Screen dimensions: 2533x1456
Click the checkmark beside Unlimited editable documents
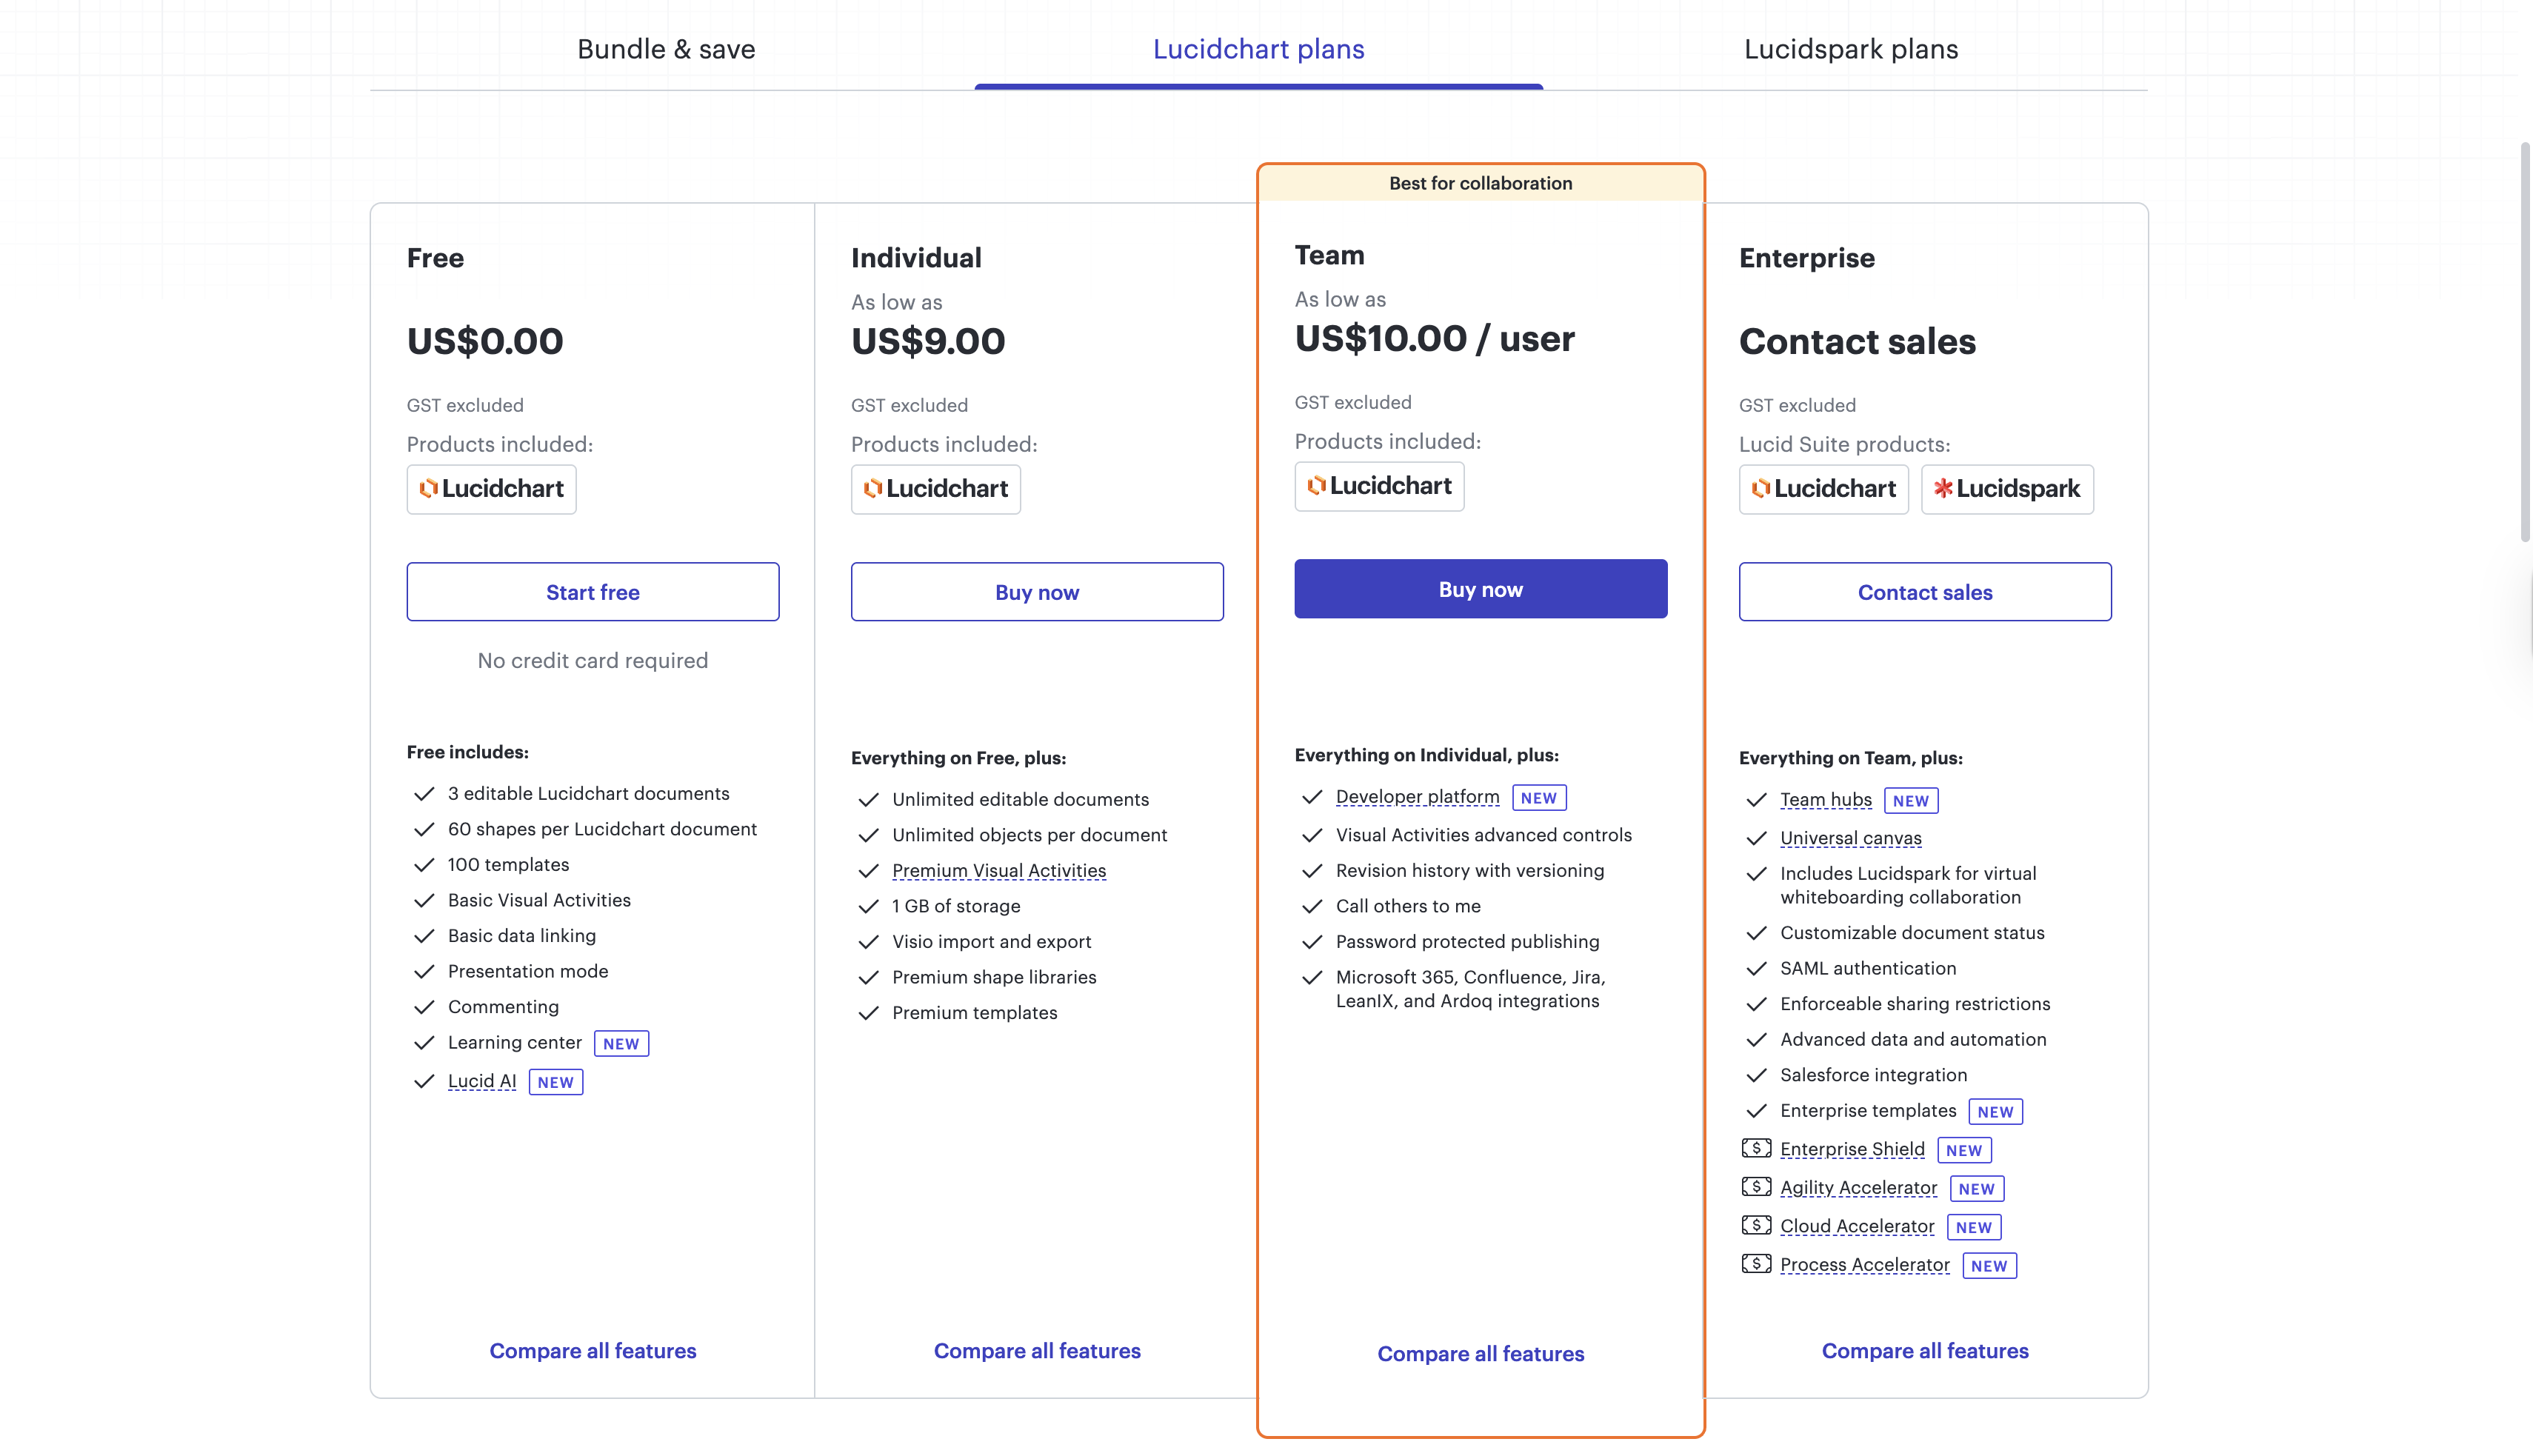pos(868,800)
